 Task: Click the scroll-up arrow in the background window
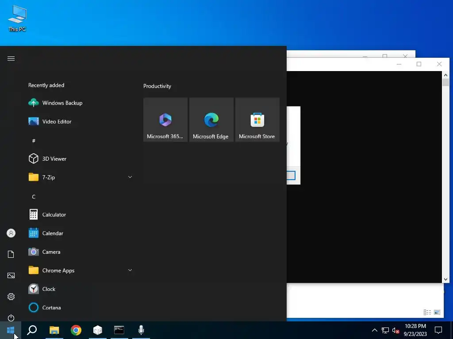point(445,75)
